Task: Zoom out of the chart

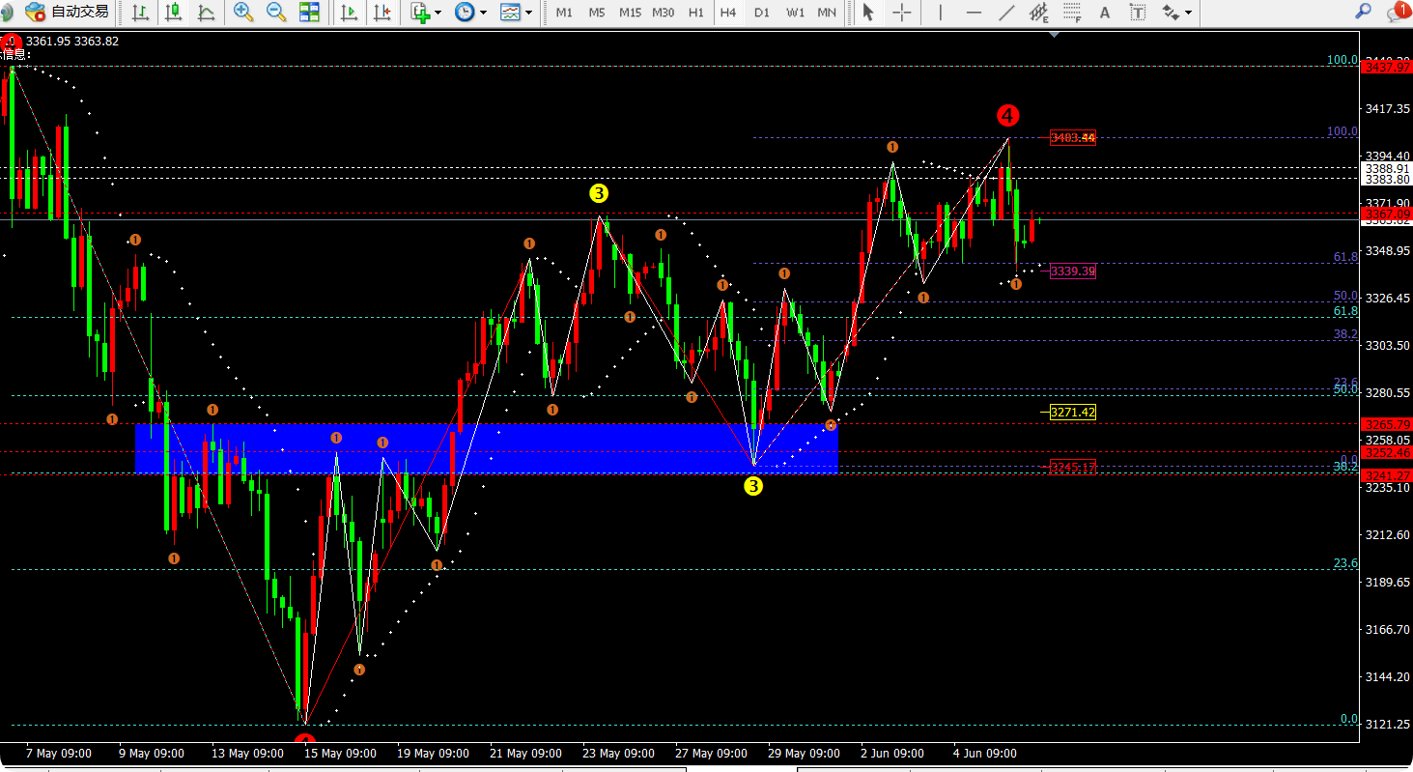Action: pos(276,13)
